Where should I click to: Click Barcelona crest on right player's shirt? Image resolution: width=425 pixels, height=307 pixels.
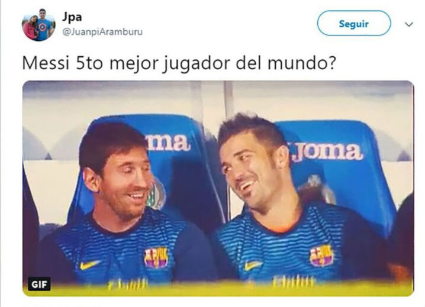321,256
